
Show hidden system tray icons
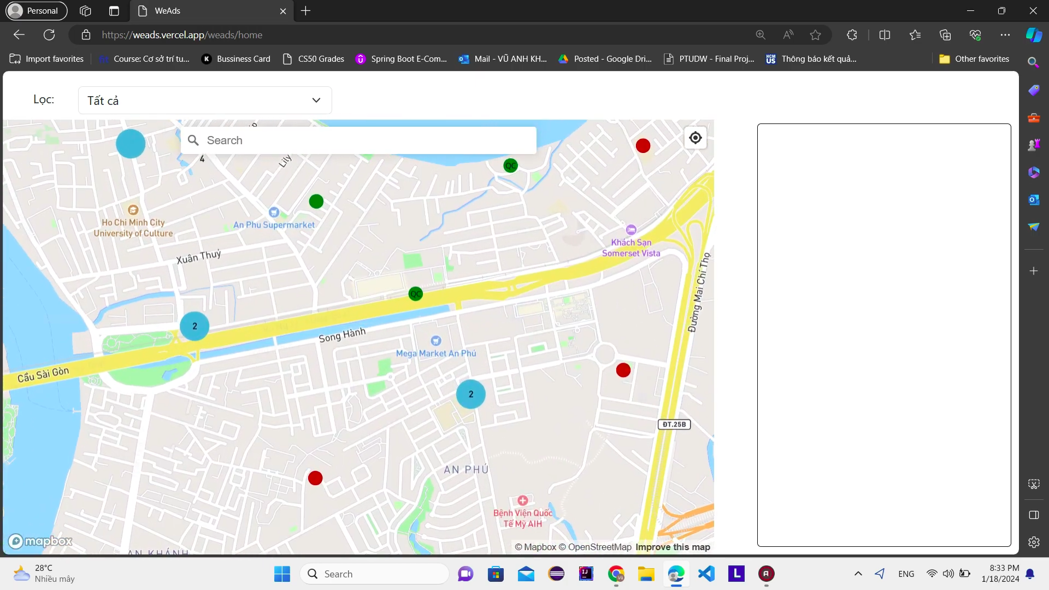(x=858, y=574)
